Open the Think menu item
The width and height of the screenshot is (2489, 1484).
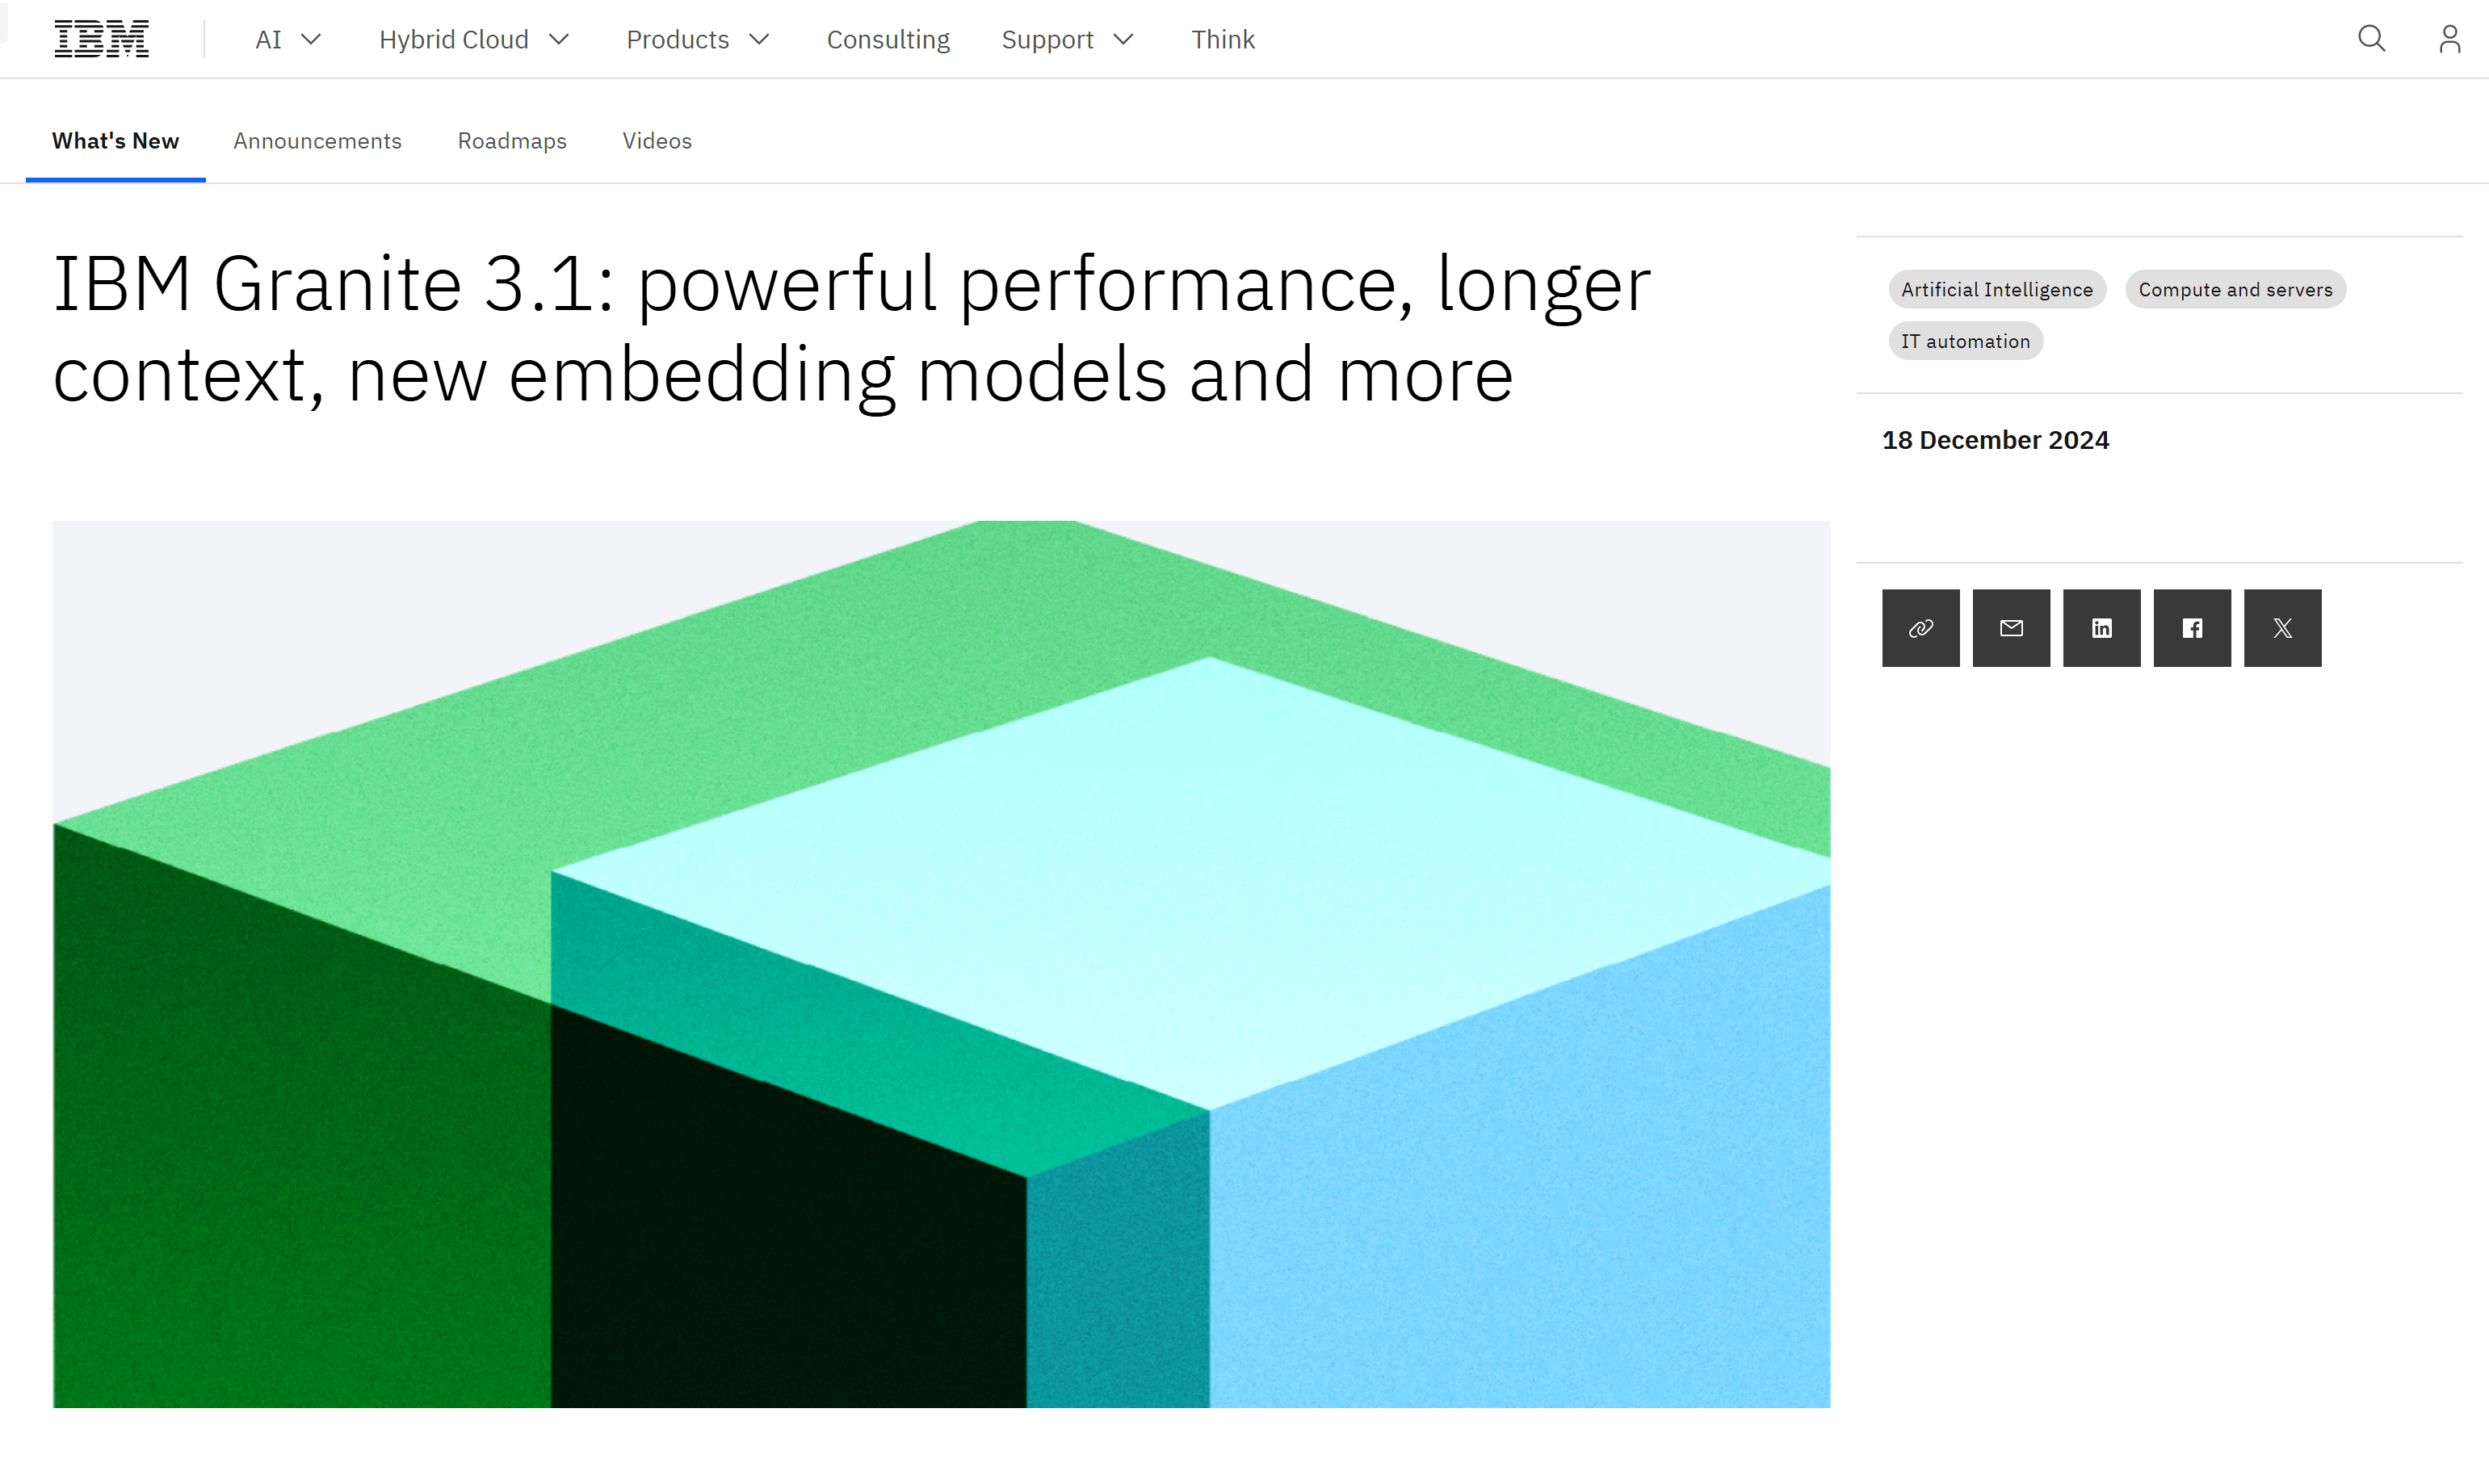[1222, 39]
